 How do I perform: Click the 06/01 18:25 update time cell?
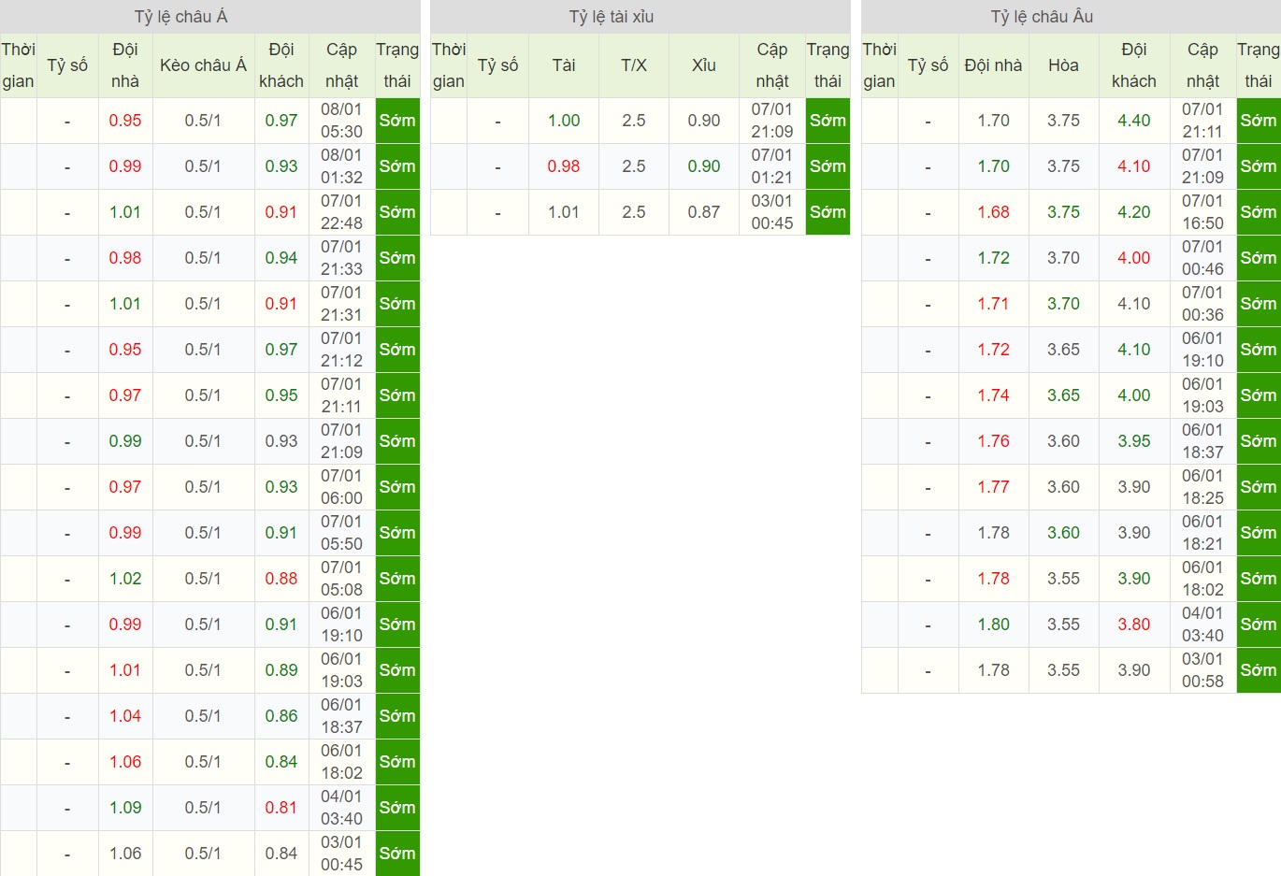click(x=1202, y=487)
